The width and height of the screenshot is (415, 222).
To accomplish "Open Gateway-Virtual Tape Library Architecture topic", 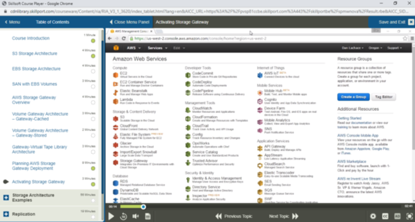I will click(x=39, y=149).
